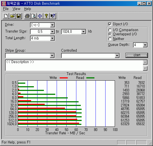
Task: Click the Description scrollbar up arrow
Action: click(x=145, y=62)
